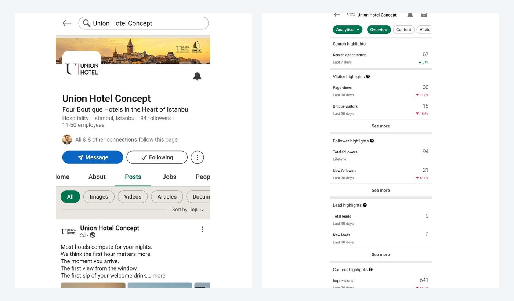Click 'Ali & 8 other connections follow this page'
The height and width of the screenshot is (301, 514).
point(126,140)
